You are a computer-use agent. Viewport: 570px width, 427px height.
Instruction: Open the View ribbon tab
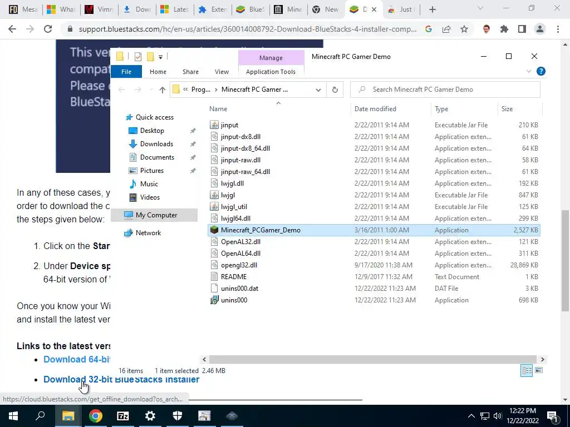(x=222, y=72)
